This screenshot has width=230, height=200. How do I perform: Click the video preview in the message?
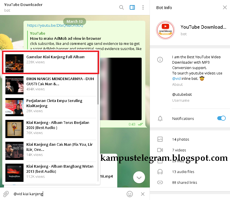[x=121, y=89]
